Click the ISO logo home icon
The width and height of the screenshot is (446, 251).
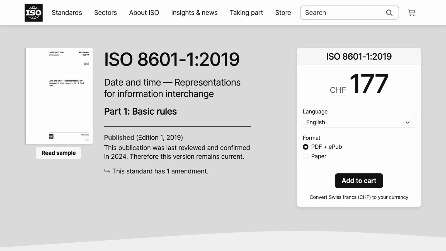[33, 13]
